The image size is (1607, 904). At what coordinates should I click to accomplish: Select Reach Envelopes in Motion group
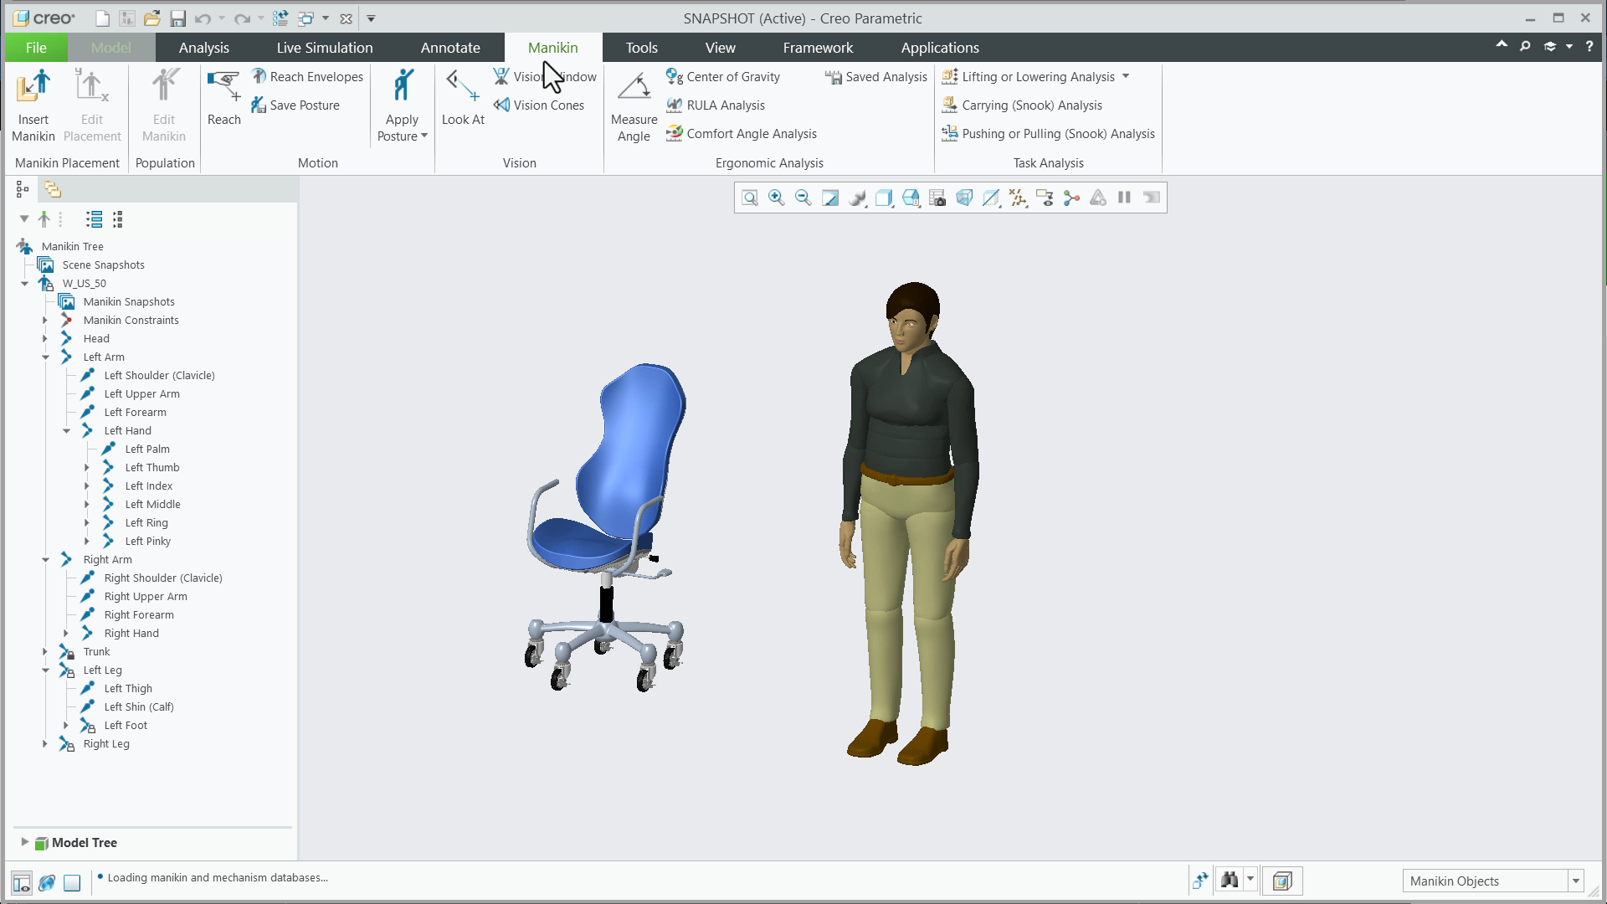click(x=307, y=77)
